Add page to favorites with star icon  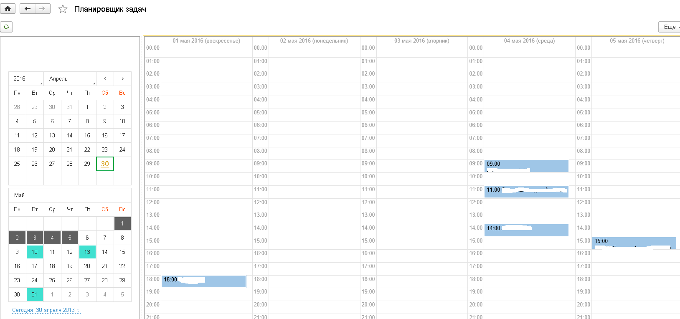(63, 9)
